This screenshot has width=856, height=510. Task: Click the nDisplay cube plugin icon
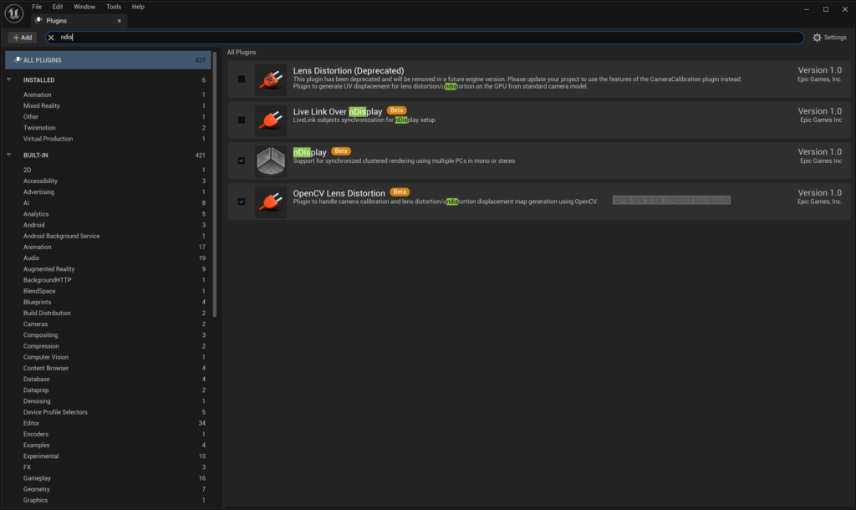[271, 161]
